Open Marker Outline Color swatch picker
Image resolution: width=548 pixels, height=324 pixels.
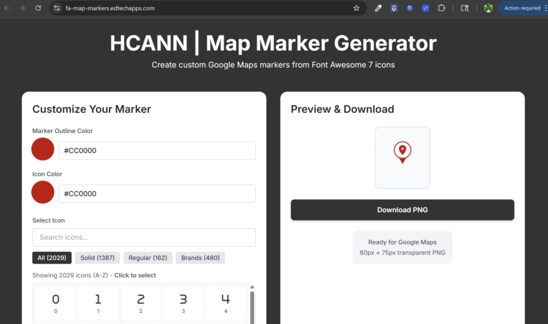[x=43, y=149]
